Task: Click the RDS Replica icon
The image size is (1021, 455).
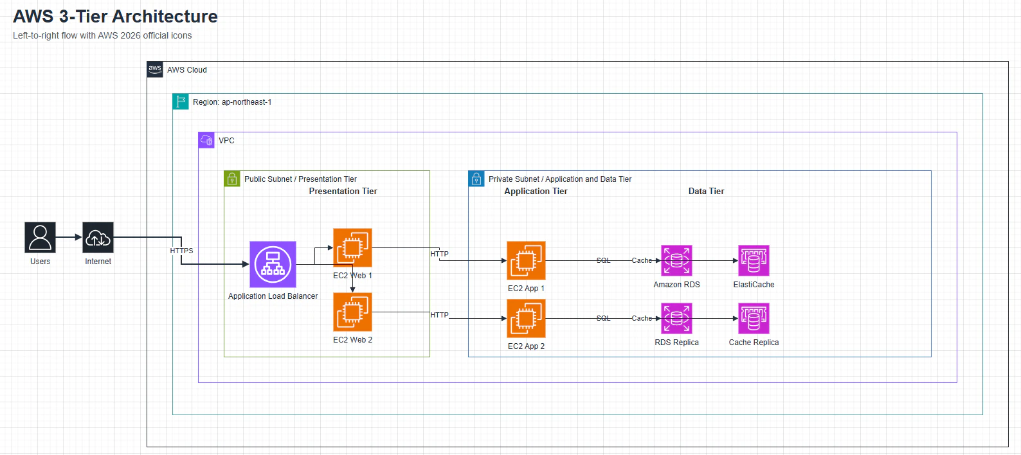Action: (676, 318)
